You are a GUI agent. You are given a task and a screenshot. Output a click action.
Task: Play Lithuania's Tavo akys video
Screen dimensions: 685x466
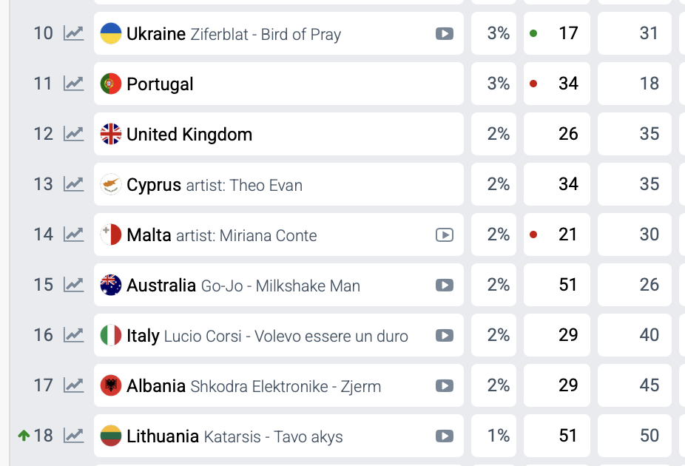pyautogui.click(x=444, y=436)
